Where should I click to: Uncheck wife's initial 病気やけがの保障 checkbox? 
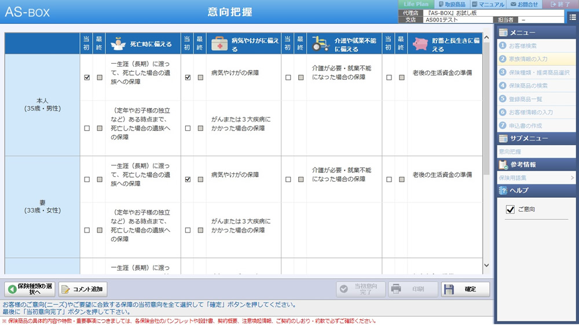tap(188, 179)
